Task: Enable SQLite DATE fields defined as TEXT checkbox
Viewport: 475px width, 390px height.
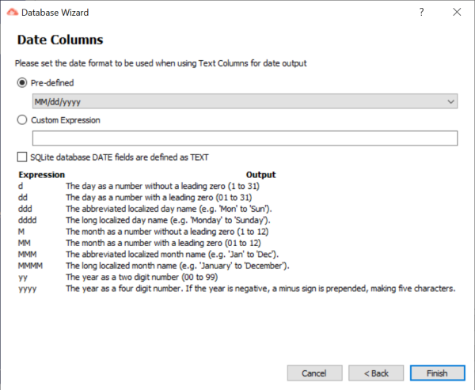Action: pyautogui.click(x=22, y=157)
